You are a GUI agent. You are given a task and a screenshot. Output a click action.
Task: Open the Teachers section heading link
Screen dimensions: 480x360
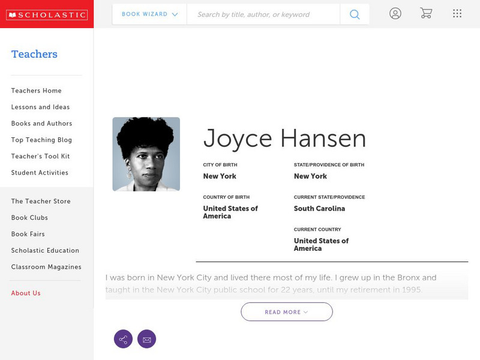click(x=34, y=54)
